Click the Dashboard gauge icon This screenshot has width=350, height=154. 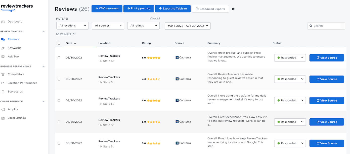click(3, 22)
